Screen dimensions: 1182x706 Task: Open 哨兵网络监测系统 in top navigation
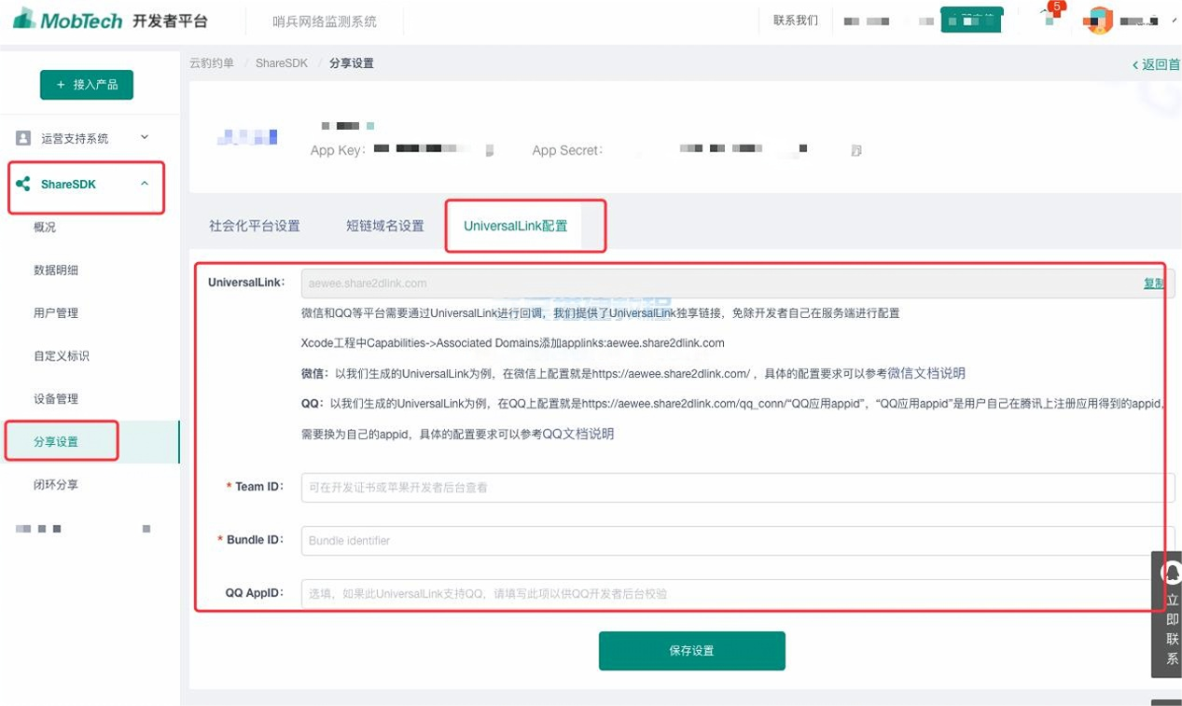325,21
